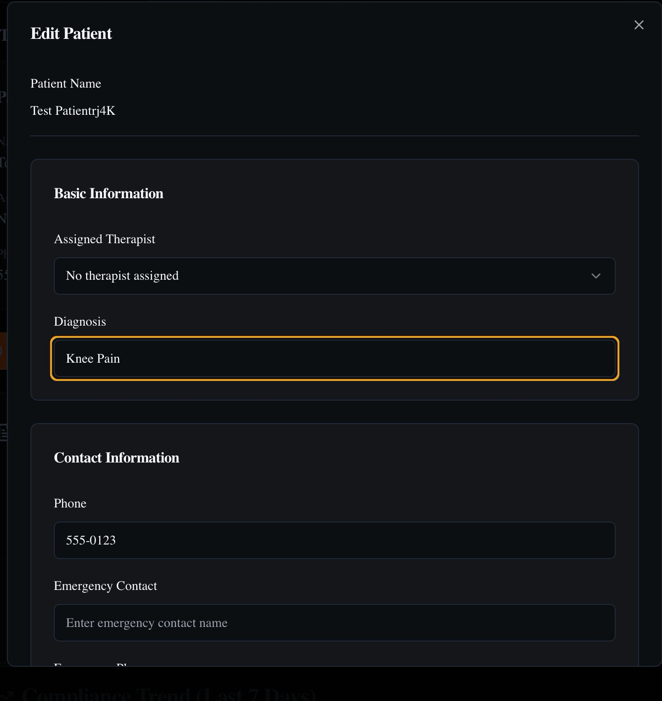662x701 pixels.
Task: Select the patient name 'Test Patientrj4K'
Action: [73, 111]
